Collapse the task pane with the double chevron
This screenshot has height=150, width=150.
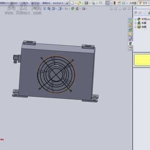click(136, 8)
